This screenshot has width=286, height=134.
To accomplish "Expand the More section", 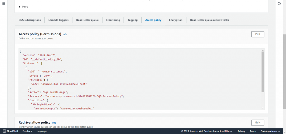I will point(23,7).
